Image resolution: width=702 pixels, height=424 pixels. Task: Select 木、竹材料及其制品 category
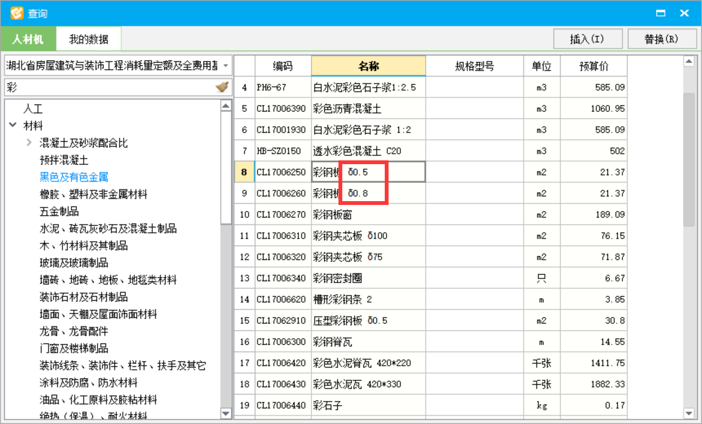(x=84, y=246)
